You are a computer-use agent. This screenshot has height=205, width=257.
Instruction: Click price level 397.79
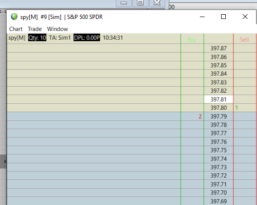click(x=218, y=116)
